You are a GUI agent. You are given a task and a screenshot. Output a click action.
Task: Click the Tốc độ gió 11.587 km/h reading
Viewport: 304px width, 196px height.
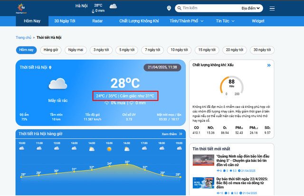click(x=93, y=117)
